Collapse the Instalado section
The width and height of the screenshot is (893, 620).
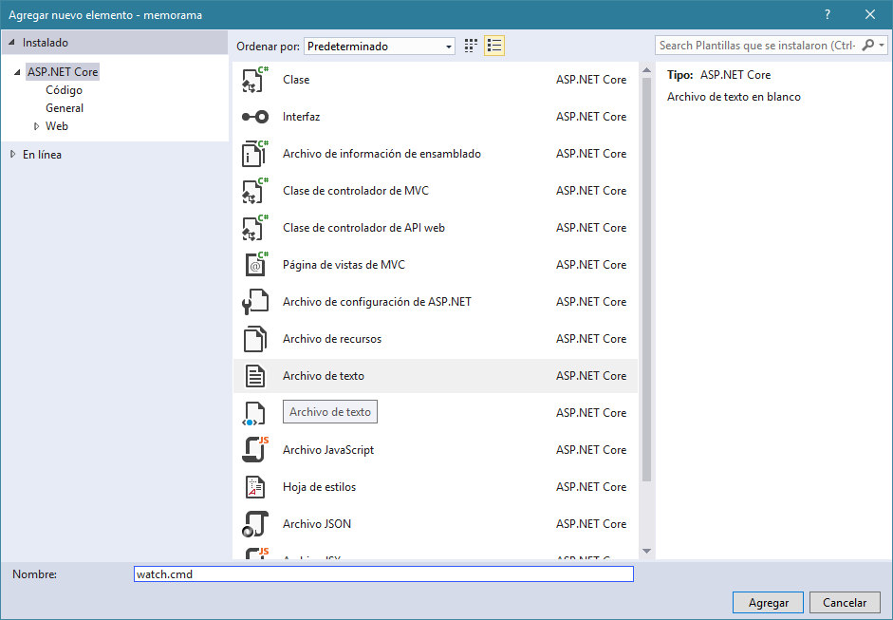click(12, 43)
